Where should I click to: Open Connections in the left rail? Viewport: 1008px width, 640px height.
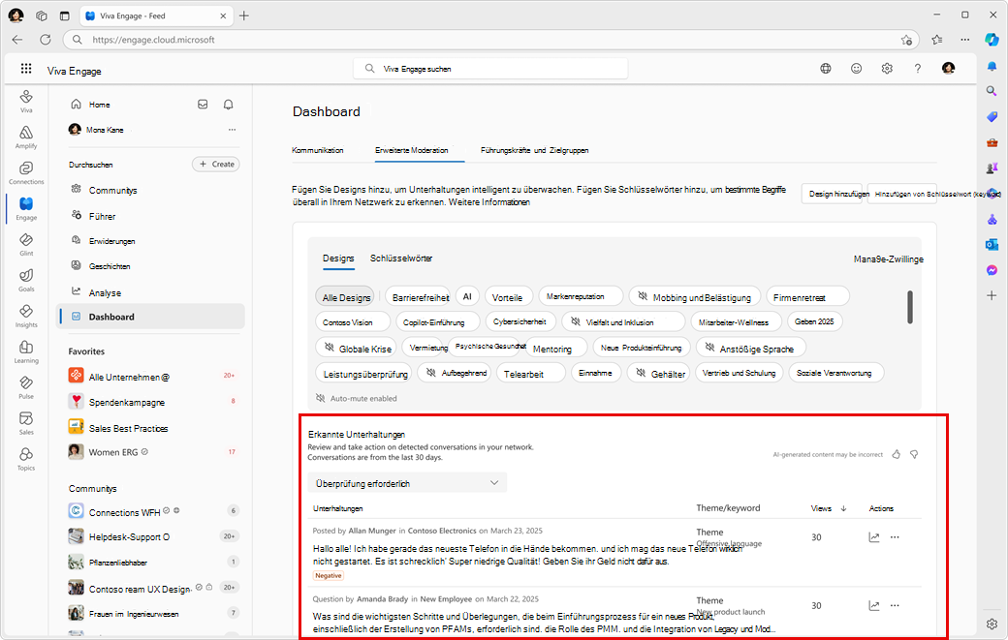(x=26, y=172)
